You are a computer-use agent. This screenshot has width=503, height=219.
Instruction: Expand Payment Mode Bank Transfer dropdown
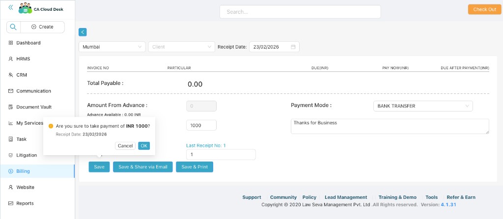[422, 106]
